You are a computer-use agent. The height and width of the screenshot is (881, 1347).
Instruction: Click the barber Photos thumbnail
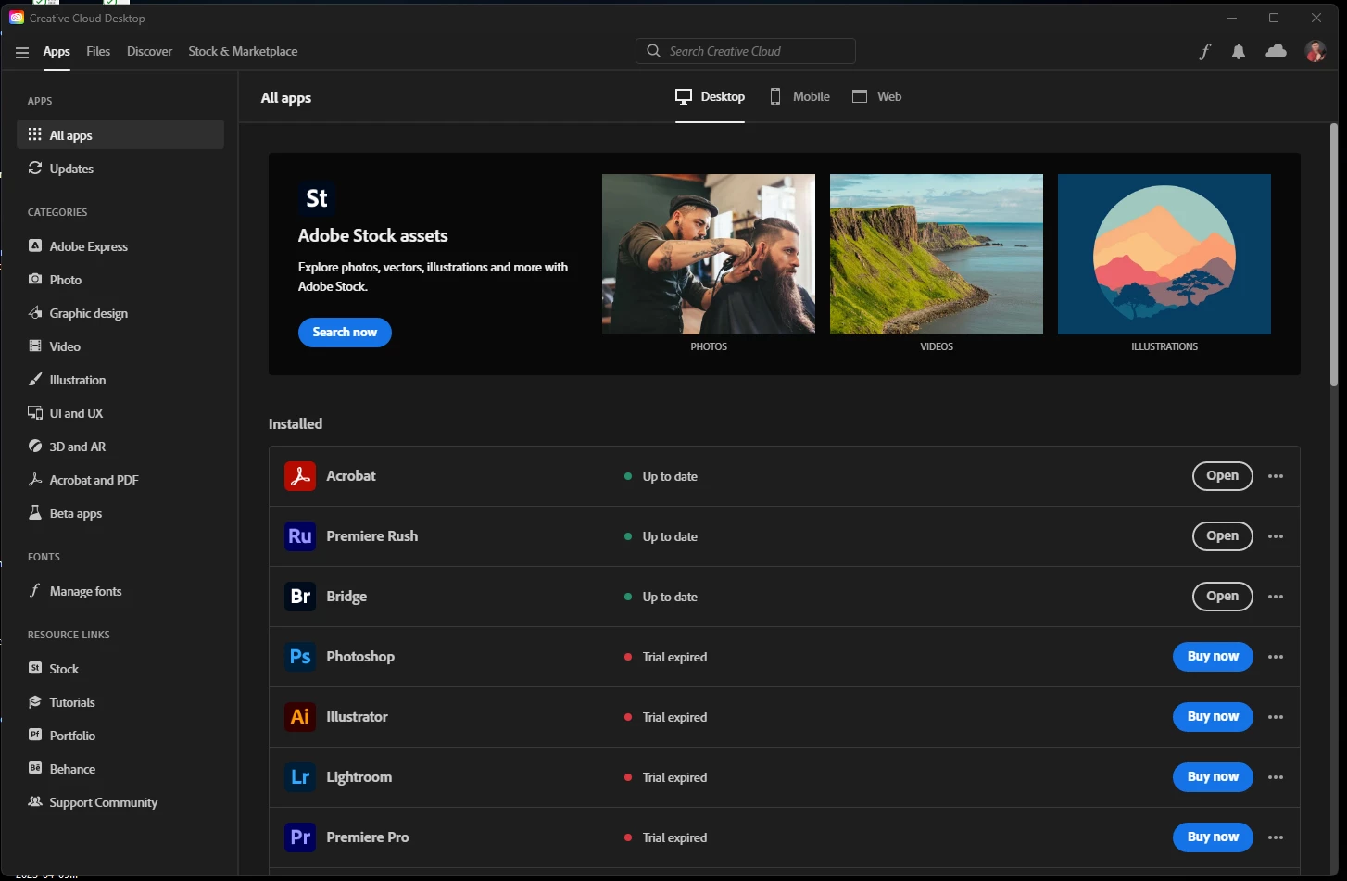(x=709, y=254)
